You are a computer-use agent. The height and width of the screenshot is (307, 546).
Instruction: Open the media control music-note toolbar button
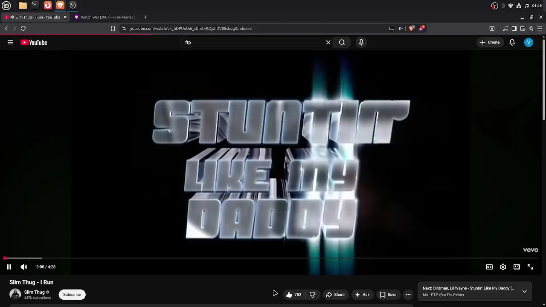506,28
